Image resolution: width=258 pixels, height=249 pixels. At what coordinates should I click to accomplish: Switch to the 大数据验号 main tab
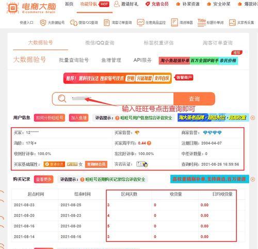[40, 42]
